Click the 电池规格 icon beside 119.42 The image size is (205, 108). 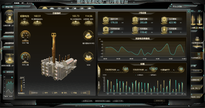[x=135, y=30]
